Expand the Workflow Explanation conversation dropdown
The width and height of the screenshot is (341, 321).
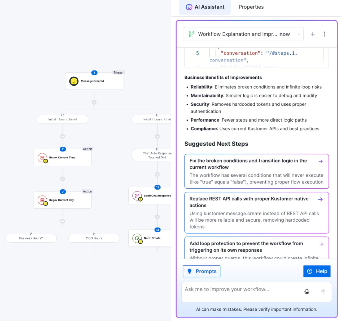(299, 34)
